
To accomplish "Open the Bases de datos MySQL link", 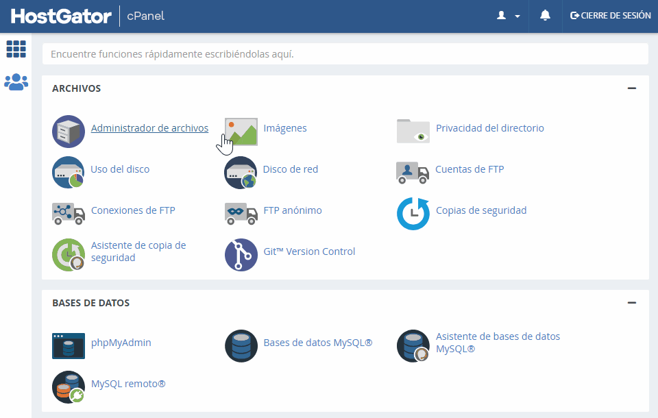I will tap(317, 343).
